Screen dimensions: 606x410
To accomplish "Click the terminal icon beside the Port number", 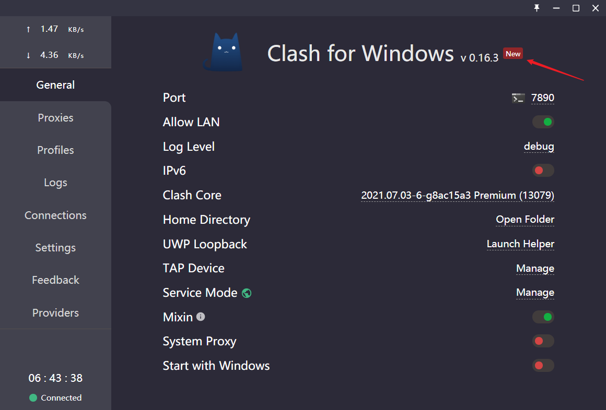I will tap(518, 99).
